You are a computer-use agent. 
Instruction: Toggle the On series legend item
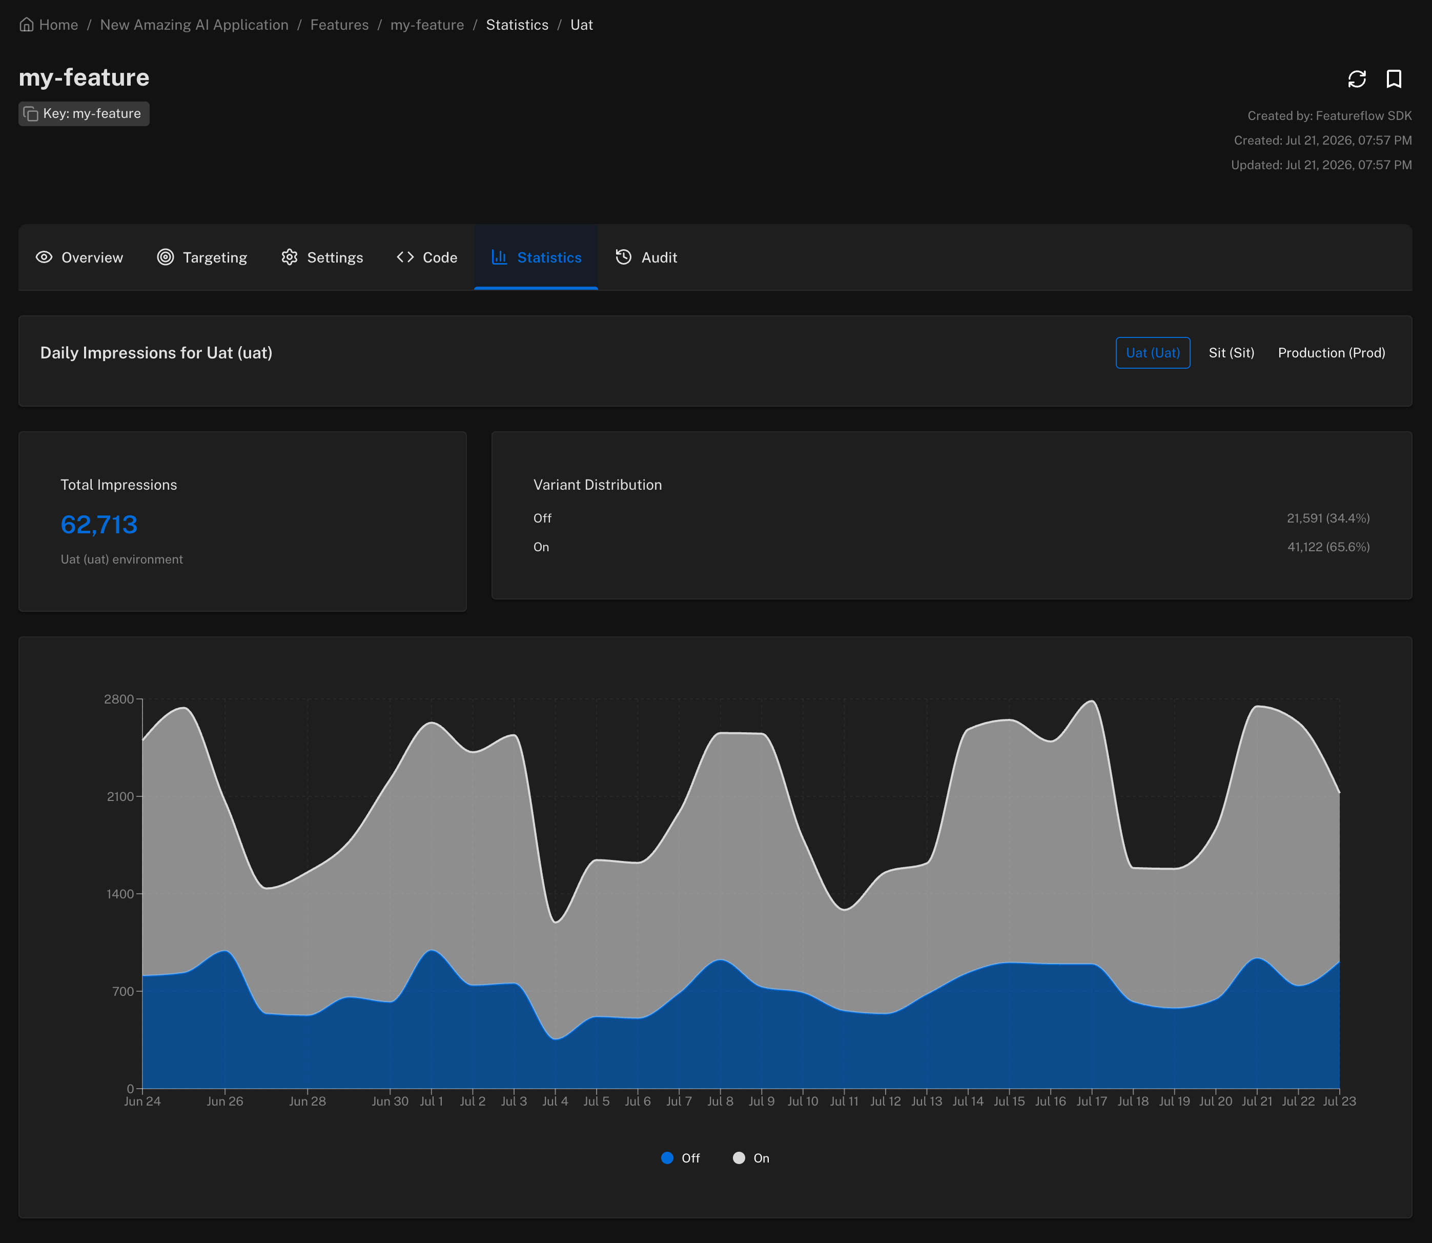tap(751, 1158)
